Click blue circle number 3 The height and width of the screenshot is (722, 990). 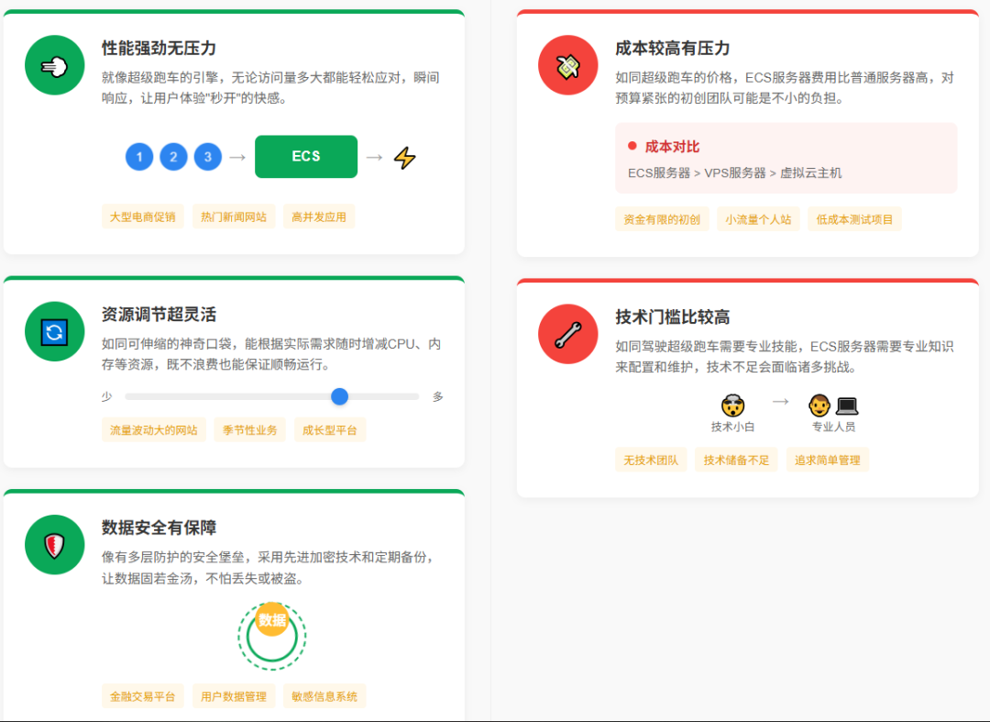(x=208, y=157)
